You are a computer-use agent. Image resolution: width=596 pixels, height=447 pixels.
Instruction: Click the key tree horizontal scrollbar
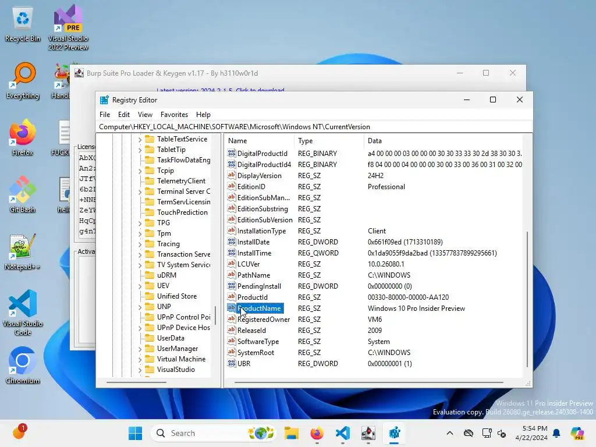136,382
